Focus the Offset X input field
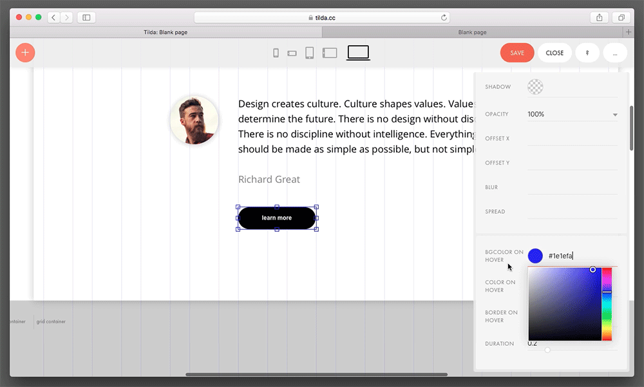 [x=573, y=138]
